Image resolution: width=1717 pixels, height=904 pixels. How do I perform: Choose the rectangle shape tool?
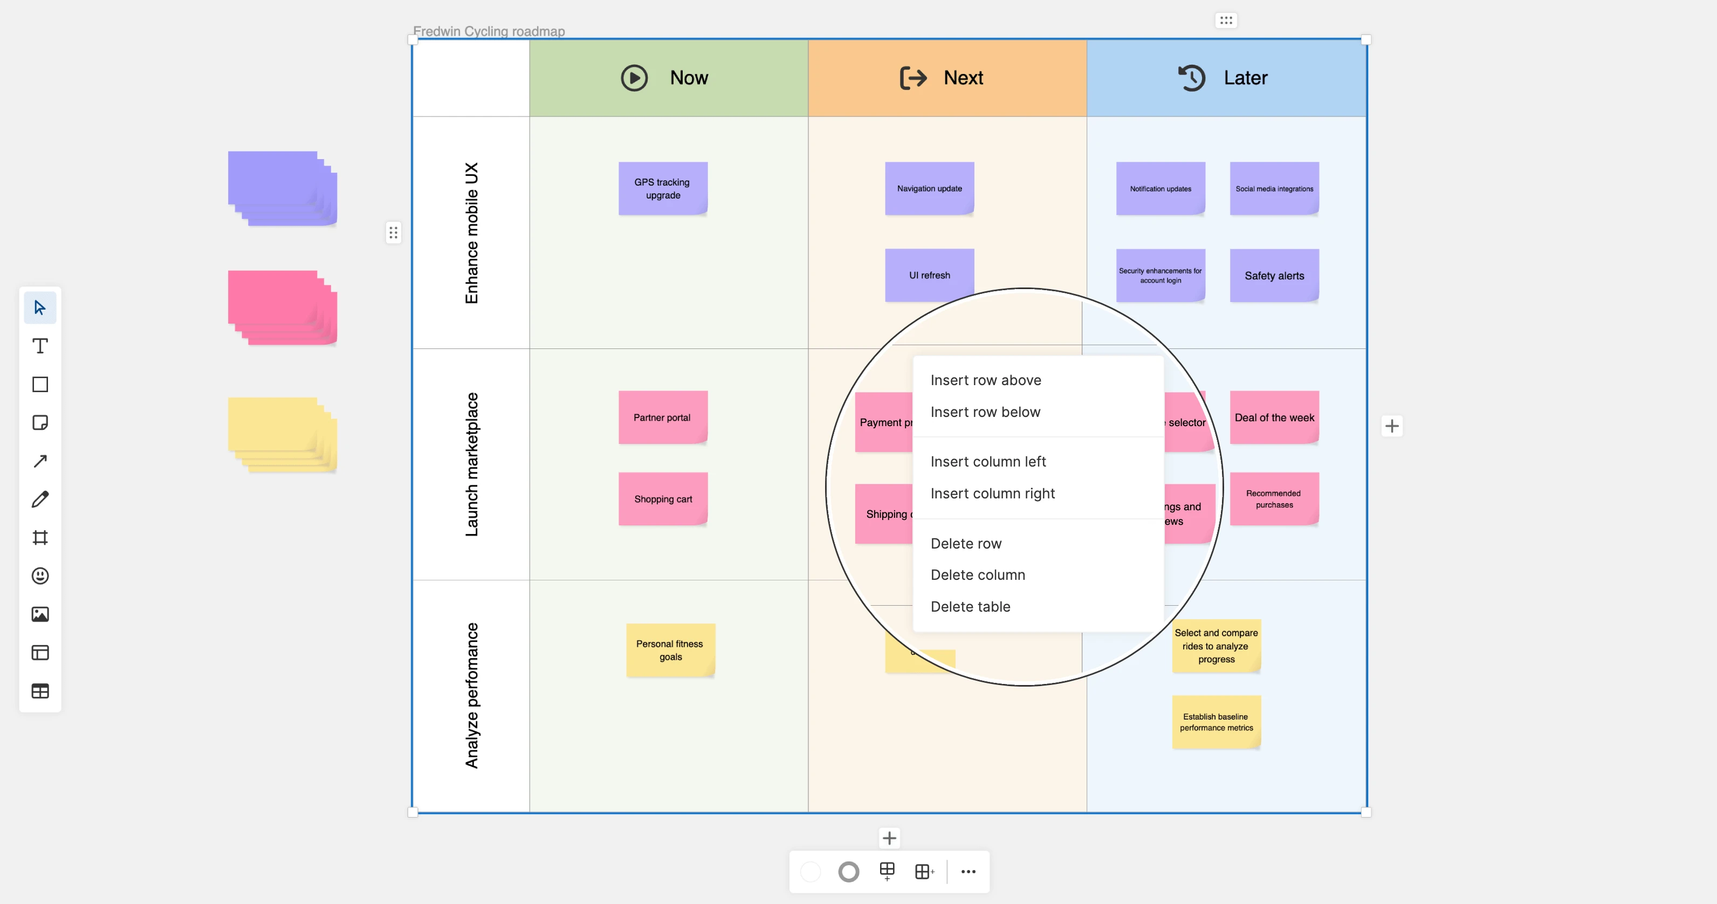(x=40, y=384)
